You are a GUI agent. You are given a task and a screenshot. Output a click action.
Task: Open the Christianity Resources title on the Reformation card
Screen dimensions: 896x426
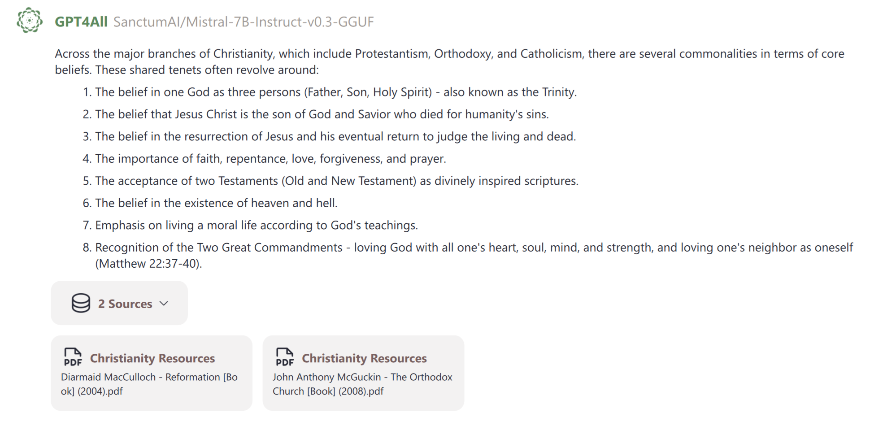coord(152,358)
